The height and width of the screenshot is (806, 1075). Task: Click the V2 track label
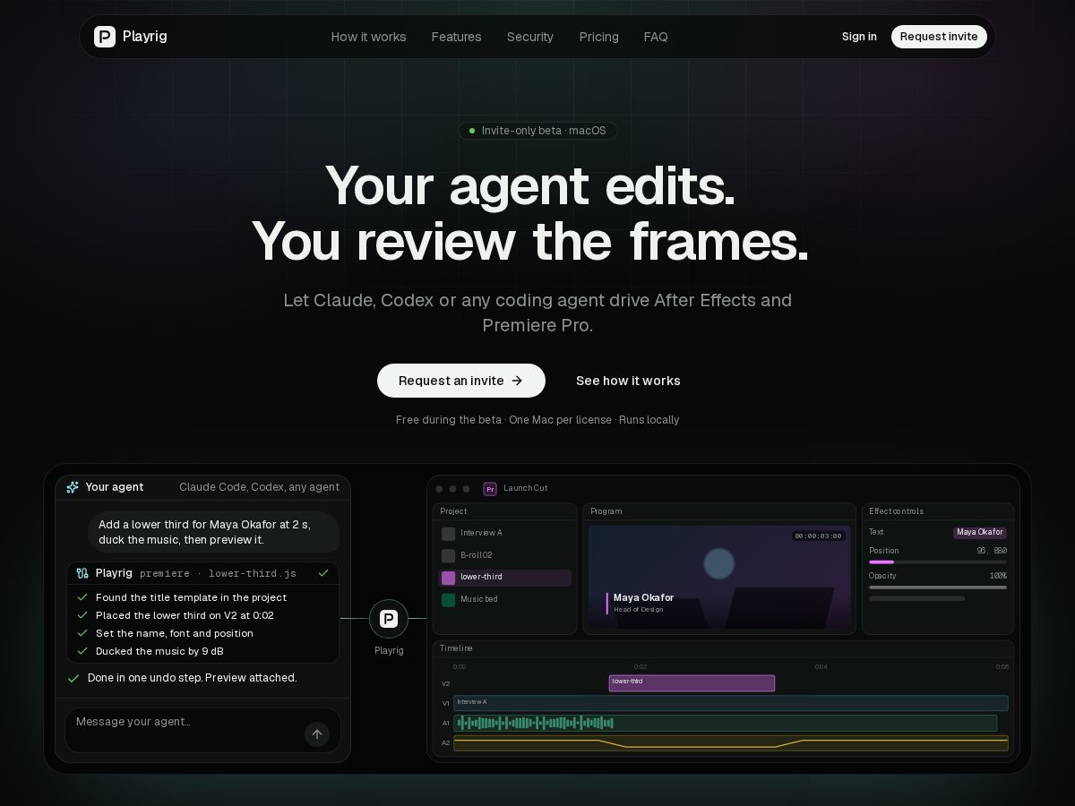point(445,683)
